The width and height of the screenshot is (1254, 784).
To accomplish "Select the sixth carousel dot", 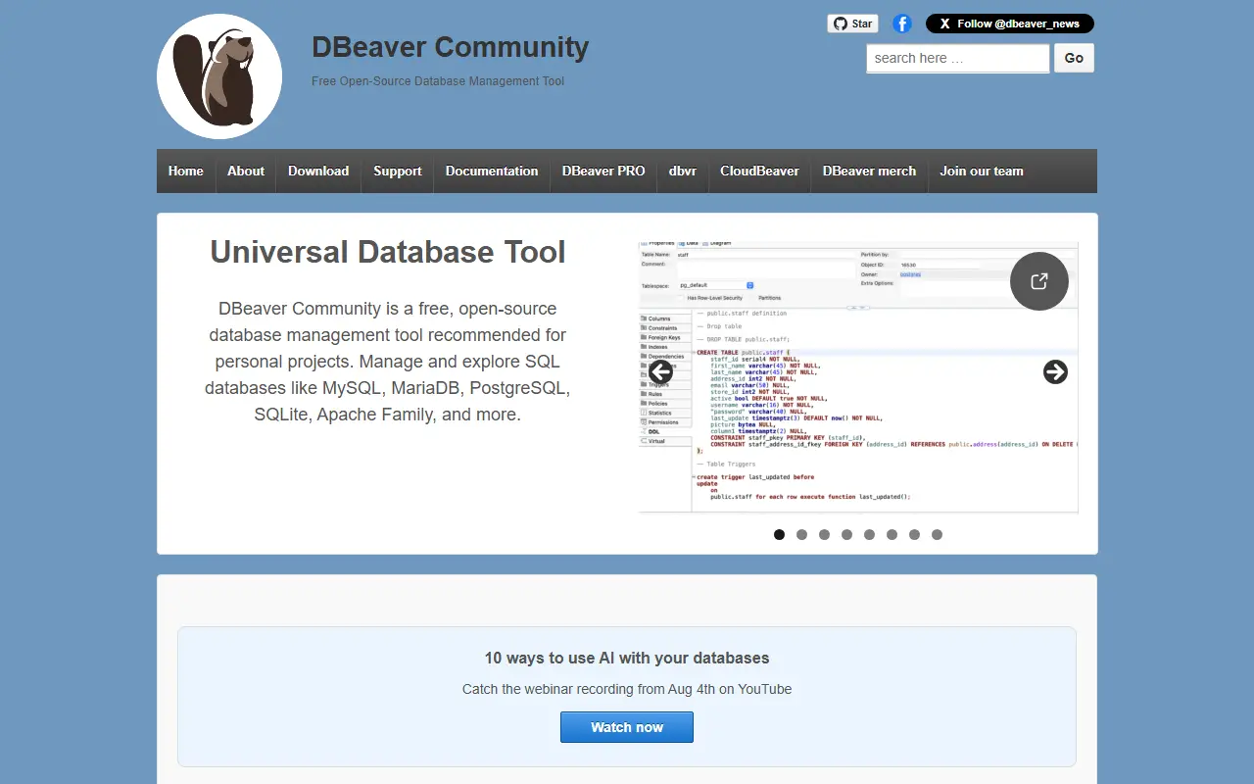I will pos(892,535).
